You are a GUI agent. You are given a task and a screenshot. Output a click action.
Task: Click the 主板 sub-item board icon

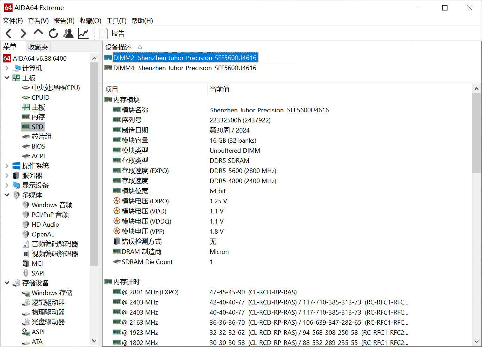pyautogui.click(x=25, y=107)
